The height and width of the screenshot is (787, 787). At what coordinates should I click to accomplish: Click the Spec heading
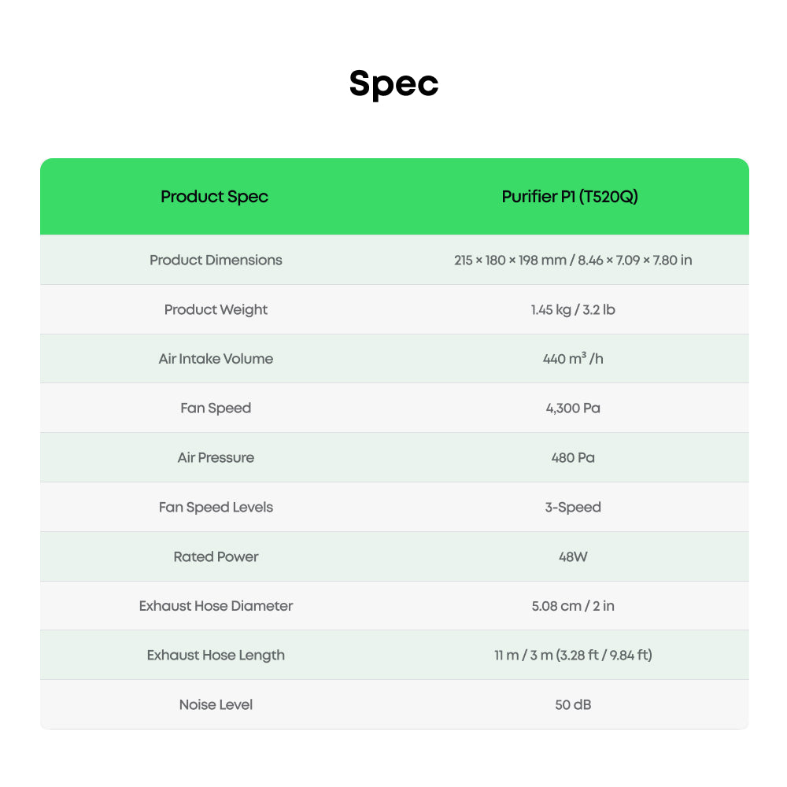coord(394,84)
